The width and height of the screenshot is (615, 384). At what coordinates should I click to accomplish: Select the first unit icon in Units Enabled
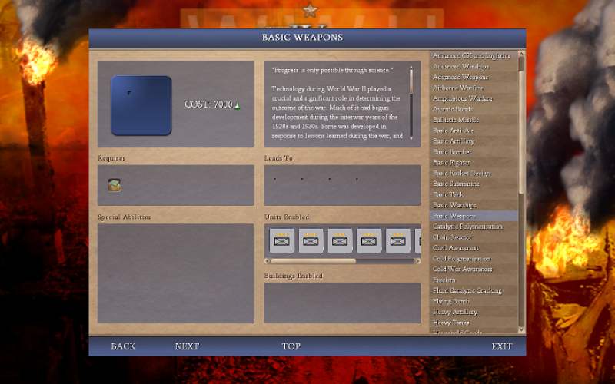click(x=281, y=240)
